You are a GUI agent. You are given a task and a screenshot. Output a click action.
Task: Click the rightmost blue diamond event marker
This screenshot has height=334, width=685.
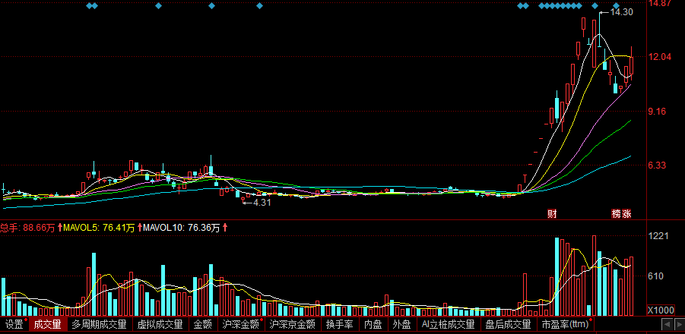point(616,5)
